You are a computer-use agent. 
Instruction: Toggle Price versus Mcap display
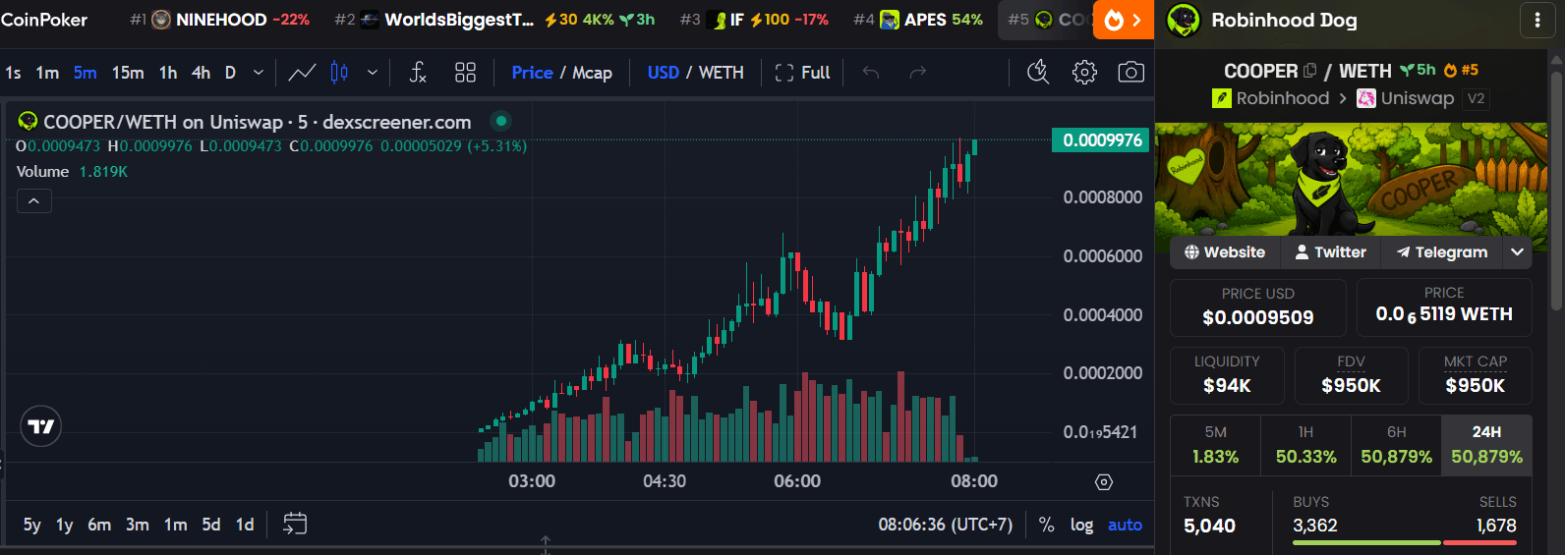tap(561, 73)
